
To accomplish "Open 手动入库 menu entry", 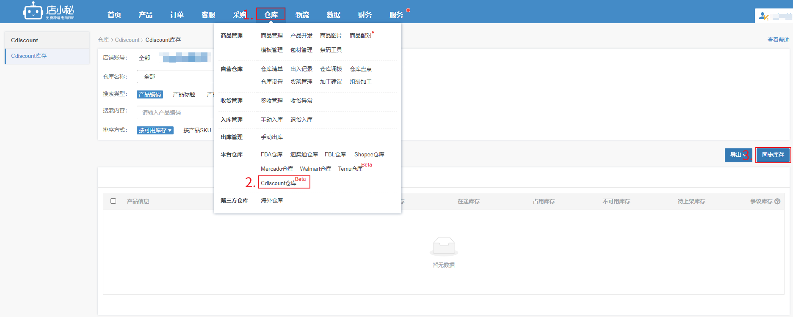I will click(272, 120).
